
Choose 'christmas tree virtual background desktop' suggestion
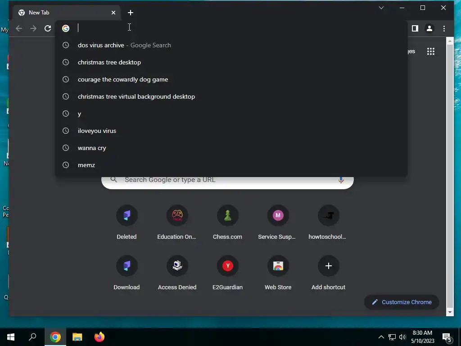pyautogui.click(x=231, y=96)
